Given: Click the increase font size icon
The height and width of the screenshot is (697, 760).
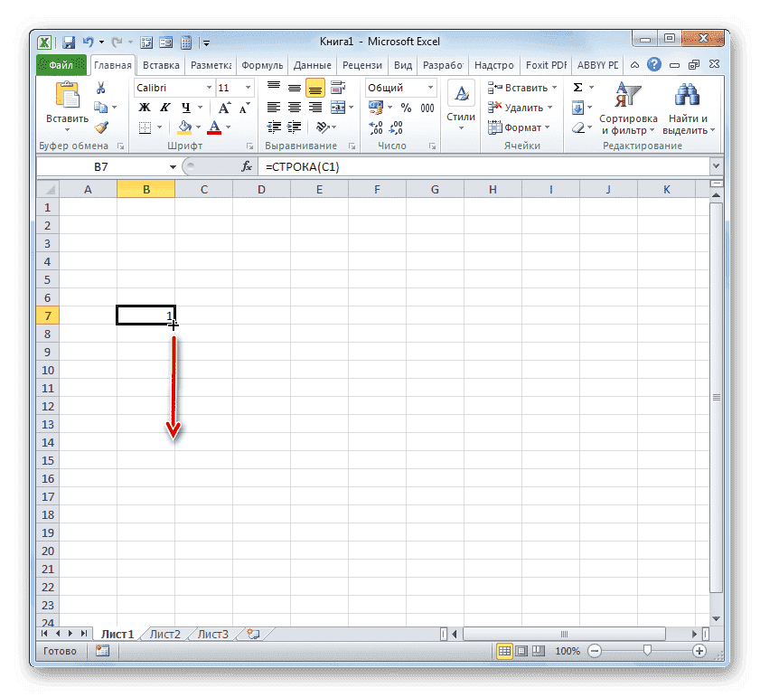Looking at the screenshot, I should (x=223, y=108).
